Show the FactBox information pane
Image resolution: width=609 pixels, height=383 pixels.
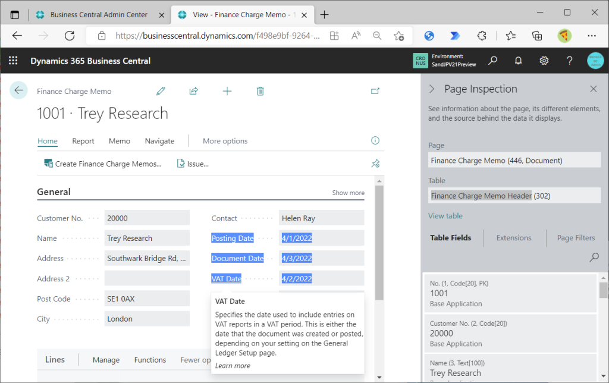(375, 140)
